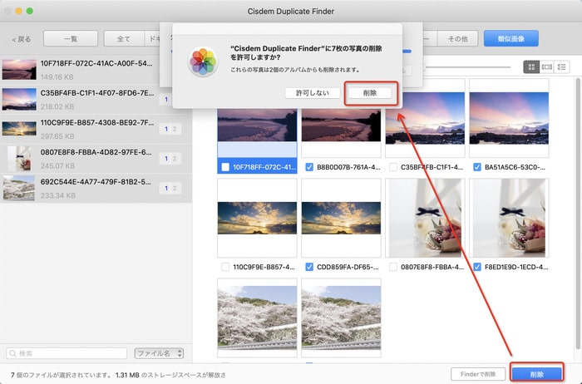Click the B8B0D07B beach sunset thumbnail
The height and width of the screenshot is (384, 582).
[341, 125]
